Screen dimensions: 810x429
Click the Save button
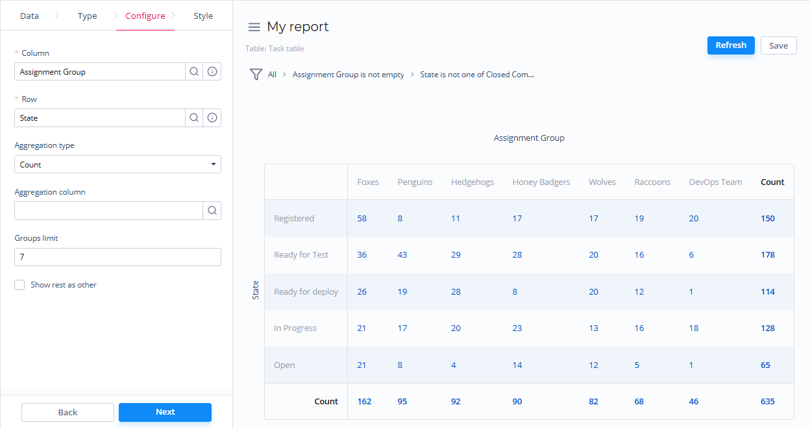tap(778, 45)
